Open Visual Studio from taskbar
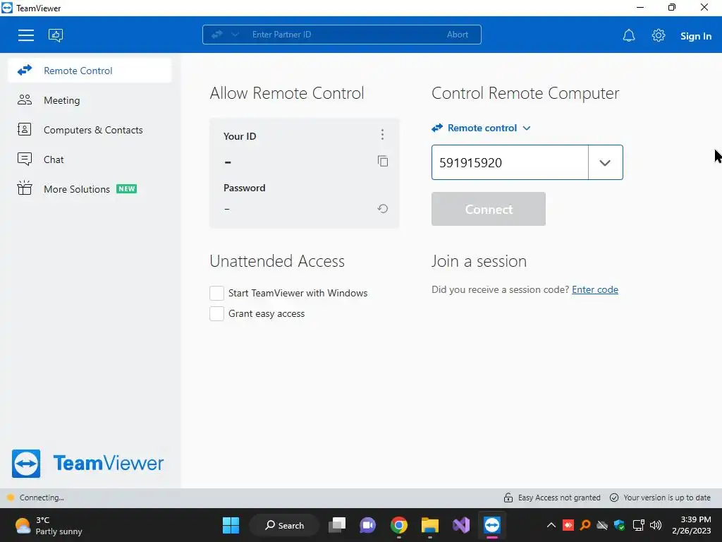Viewport: 722px width, 542px height. [461, 525]
